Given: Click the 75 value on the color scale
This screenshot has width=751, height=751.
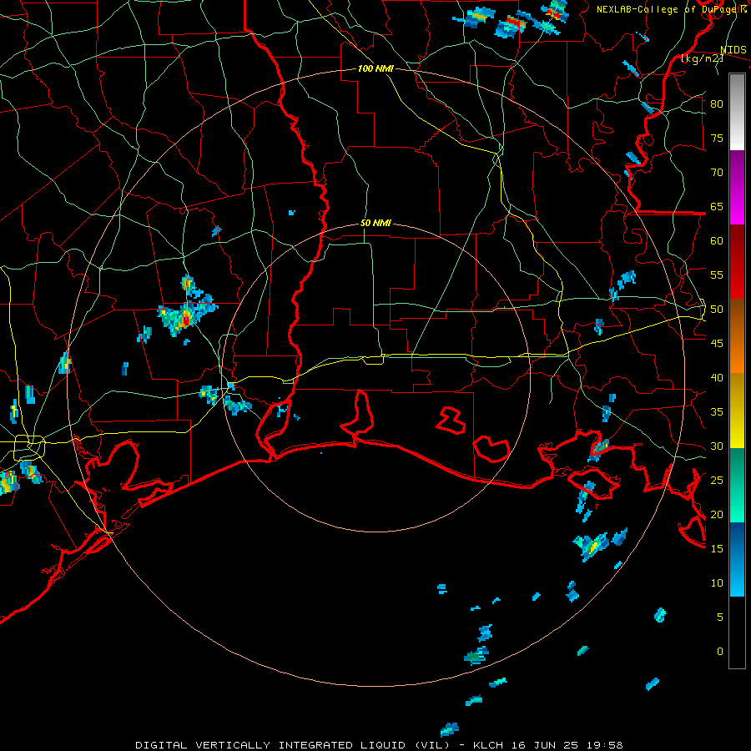Looking at the screenshot, I should (717, 139).
